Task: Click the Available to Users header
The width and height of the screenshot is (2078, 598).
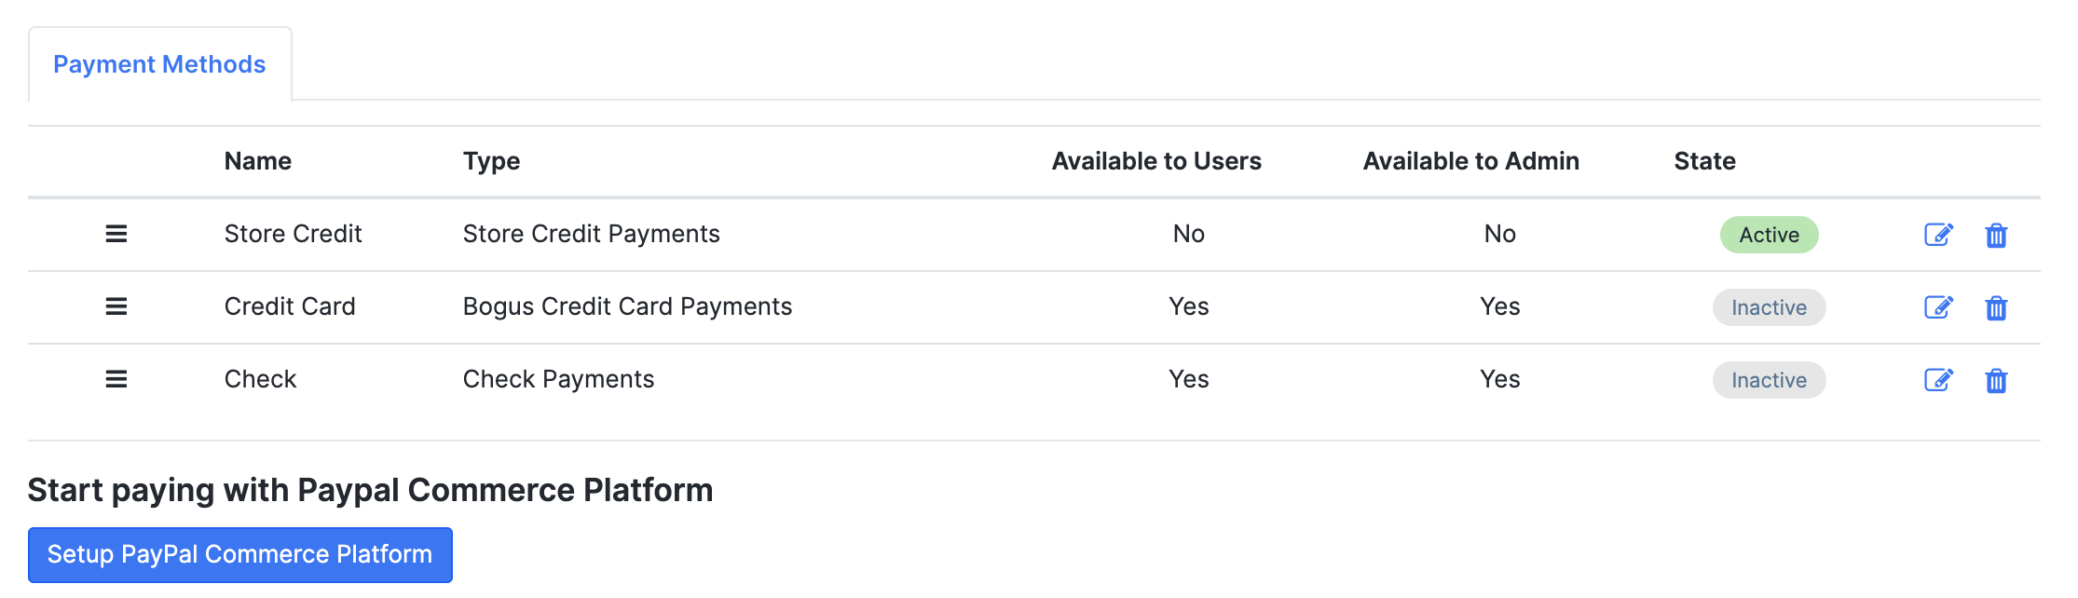Action: pos(1156,161)
